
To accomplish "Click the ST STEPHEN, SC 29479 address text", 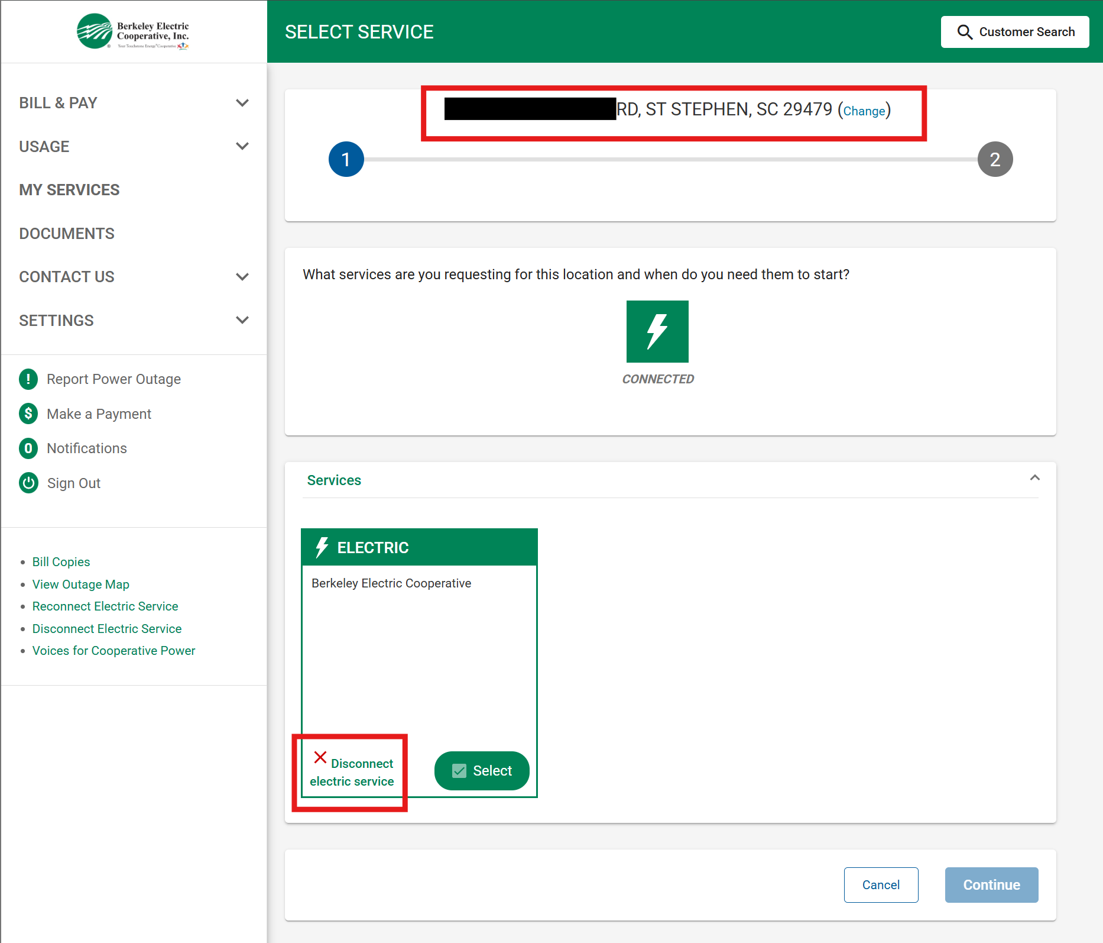I will click(x=739, y=109).
